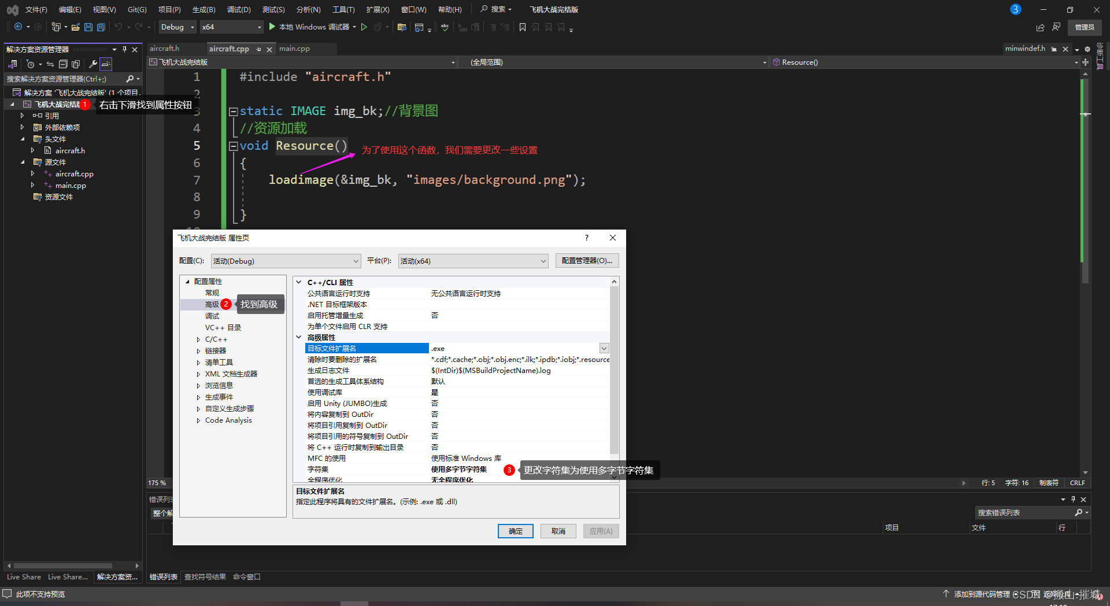Click the Collapse All icon in Solution Explorer
1110x606 pixels.
pyautogui.click(x=63, y=64)
